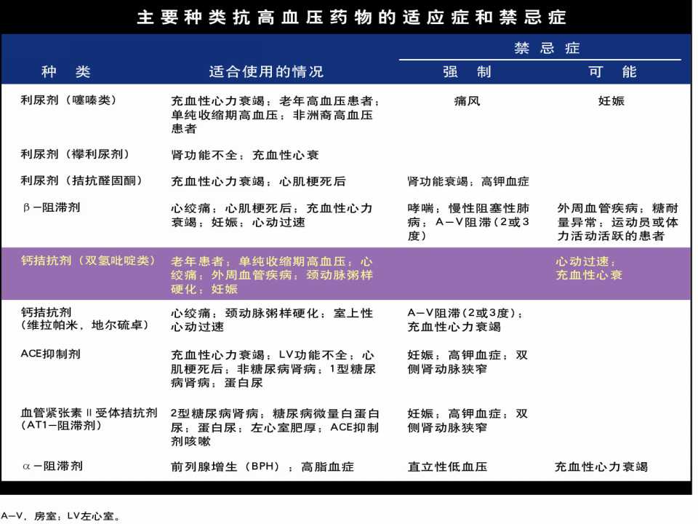Viewport: 698px width, 524px height.
Task: Select the 前列腺增生（BPH）；高脂血症 cell
Action: click(x=262, y=467)
